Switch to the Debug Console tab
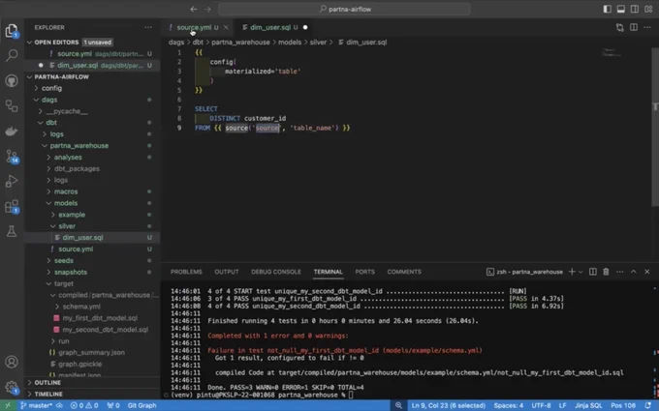The height and width of the screenshot is (411, 659). [276, 272]
